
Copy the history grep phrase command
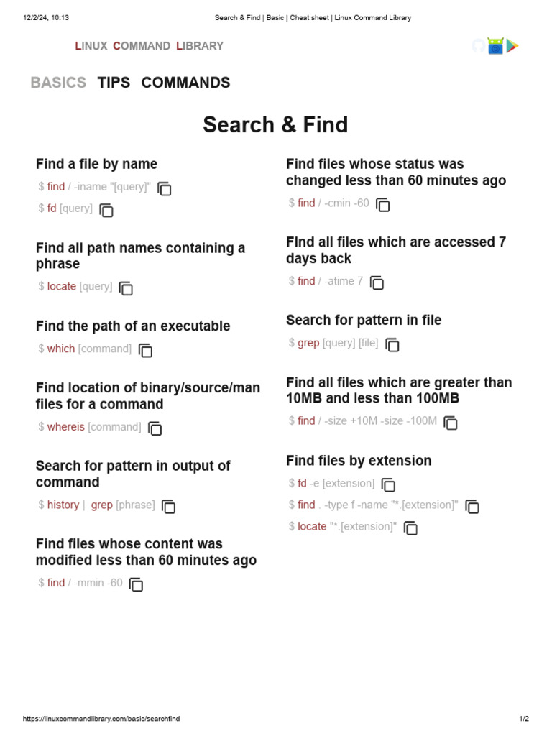point(168,507)
